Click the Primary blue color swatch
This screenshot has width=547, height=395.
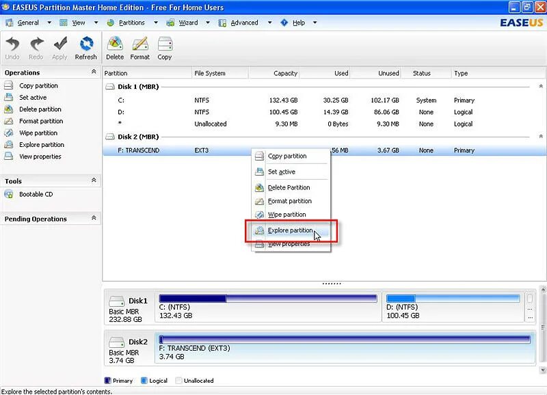click(109, 381)
